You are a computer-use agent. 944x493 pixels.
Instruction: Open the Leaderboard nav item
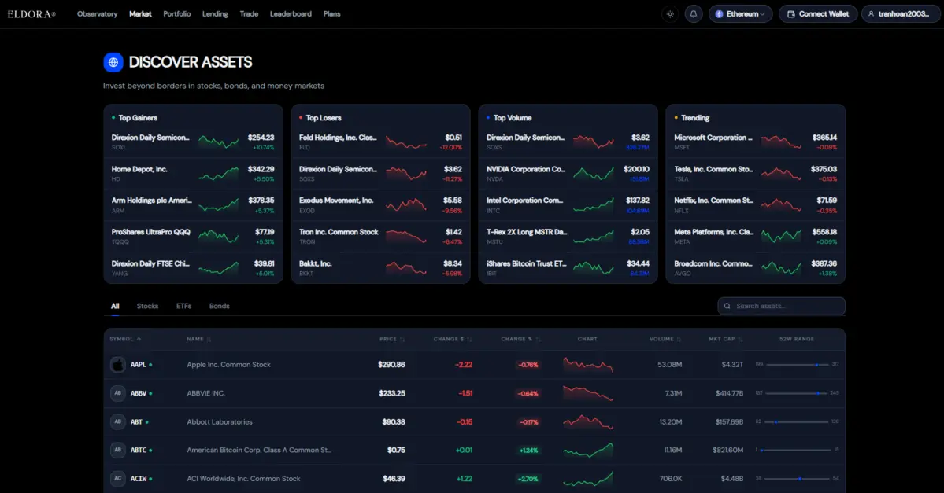(291, 14)
